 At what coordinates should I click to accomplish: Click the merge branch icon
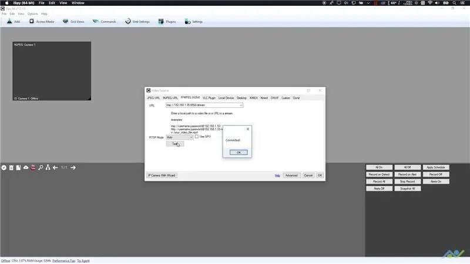48,168
